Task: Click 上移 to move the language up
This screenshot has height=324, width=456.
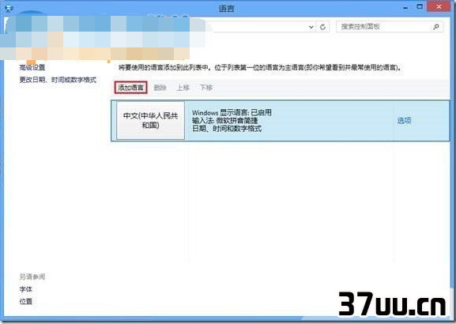Action: tap(183, 87)
